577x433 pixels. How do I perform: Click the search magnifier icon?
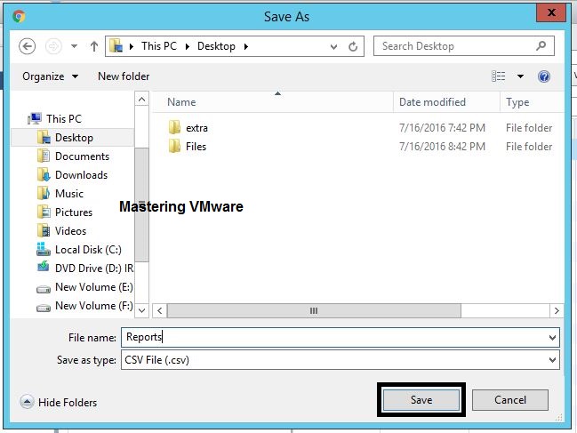(541, 46)
